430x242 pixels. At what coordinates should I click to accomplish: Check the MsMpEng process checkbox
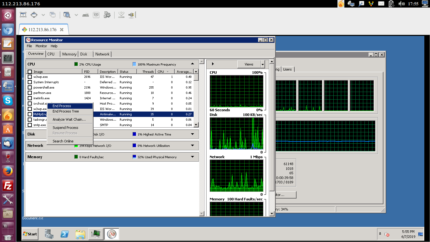coord(30,114)
